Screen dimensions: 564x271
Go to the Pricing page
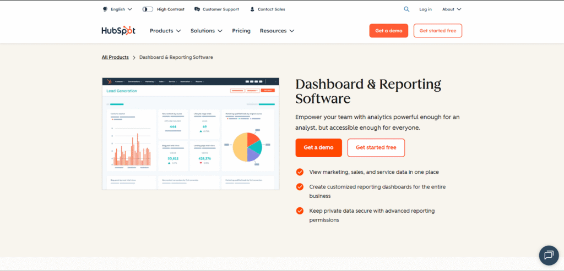point(241,31)
